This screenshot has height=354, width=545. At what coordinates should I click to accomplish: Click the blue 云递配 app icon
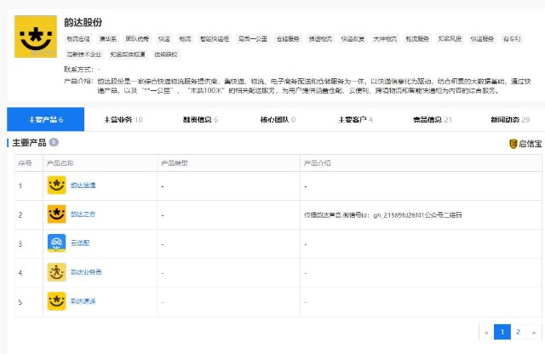[x=56, y=243]
